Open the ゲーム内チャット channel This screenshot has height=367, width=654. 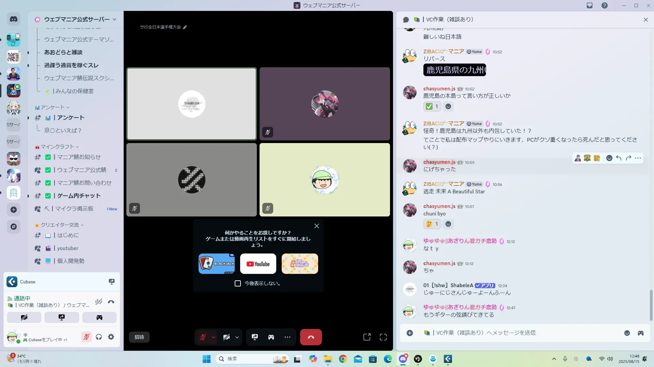coord(79,196)
